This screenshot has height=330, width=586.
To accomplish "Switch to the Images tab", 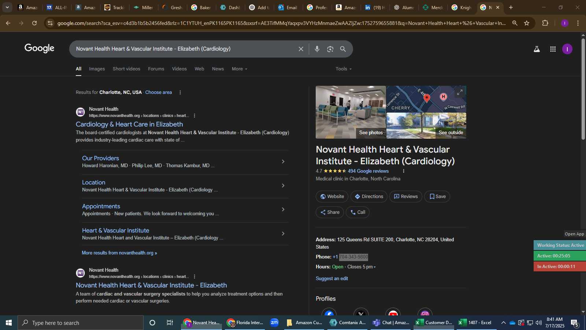I will tap(97, 69).
